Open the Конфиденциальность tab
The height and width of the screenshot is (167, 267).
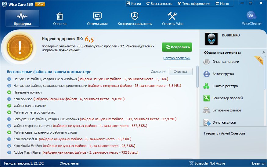tap(135, 18)
